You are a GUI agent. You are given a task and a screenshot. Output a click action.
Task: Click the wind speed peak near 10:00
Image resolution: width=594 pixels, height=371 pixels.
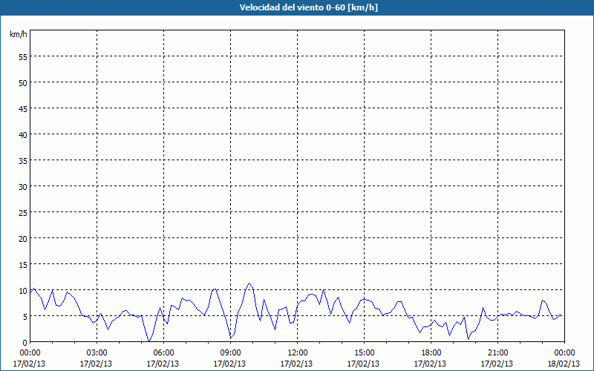tap(249, 283)
